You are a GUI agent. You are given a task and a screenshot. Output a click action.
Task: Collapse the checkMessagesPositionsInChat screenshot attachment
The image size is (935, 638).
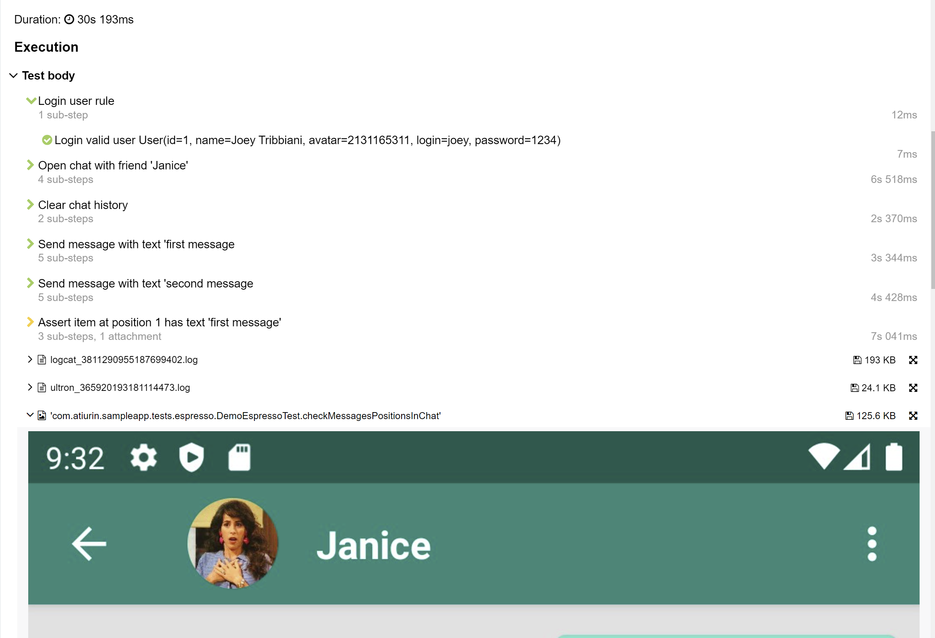30,415
